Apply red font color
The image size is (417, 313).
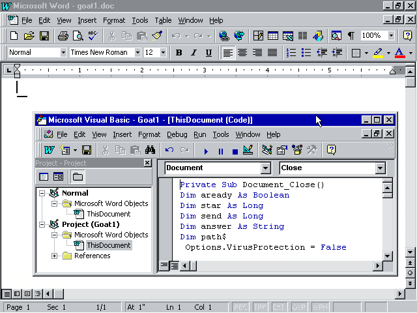tap(399, 53)
